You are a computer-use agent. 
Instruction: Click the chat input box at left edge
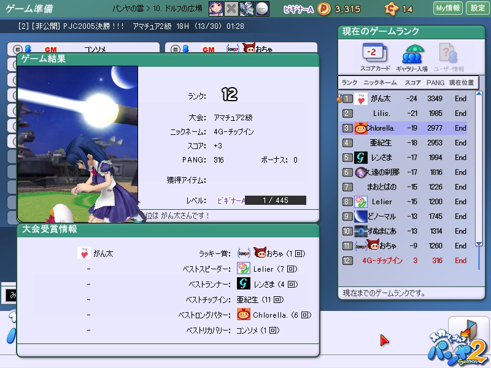(10, 295)
